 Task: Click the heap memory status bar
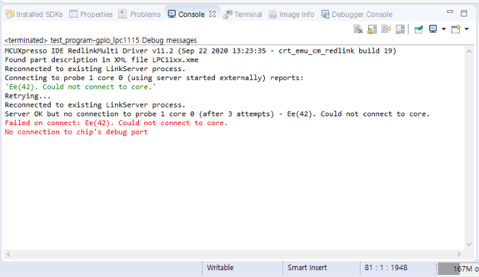point(458,269)
